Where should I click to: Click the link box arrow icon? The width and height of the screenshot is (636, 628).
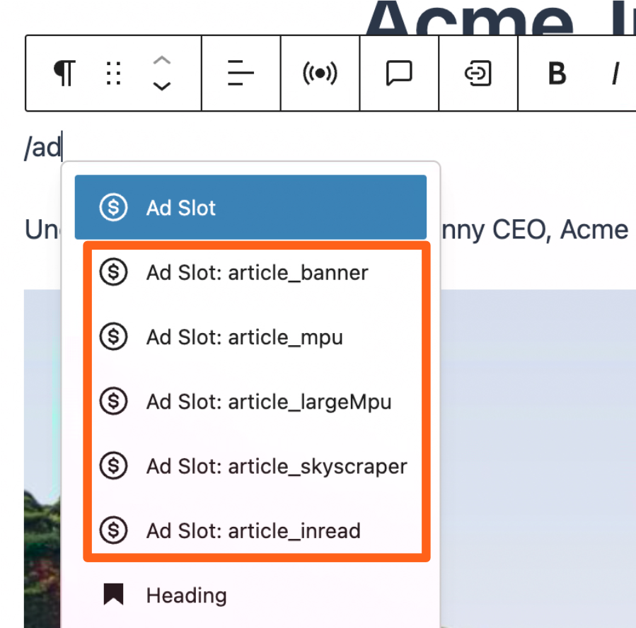pos(478,74)
